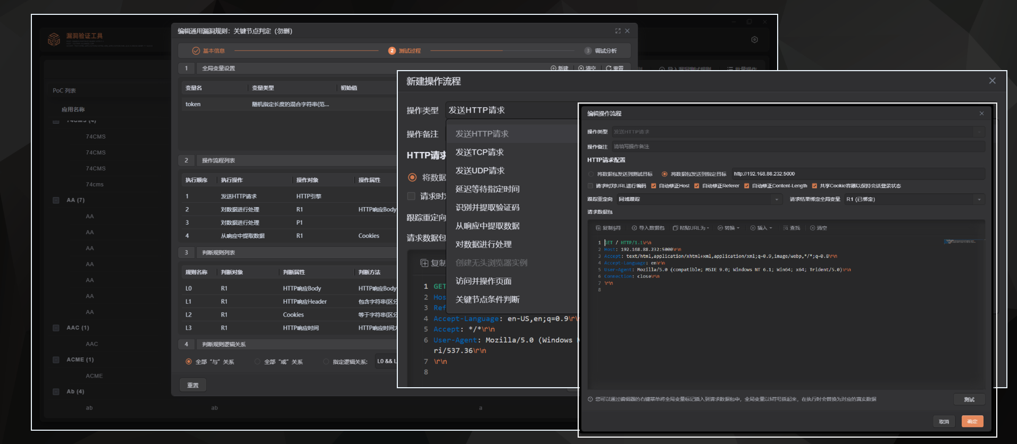1017x444 pixels.
Task: Enable 请求时对URL进行编码 checkbox
Action: (590, 186)
